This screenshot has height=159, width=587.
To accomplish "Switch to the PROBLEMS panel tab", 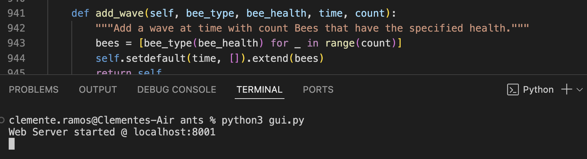I will [34, 90].
